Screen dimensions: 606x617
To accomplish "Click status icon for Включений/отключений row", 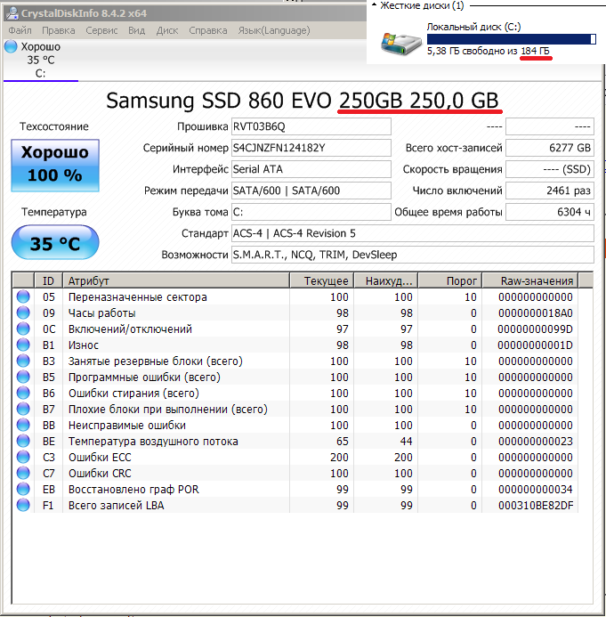I will pyautogui.click(x=23, y=329).
